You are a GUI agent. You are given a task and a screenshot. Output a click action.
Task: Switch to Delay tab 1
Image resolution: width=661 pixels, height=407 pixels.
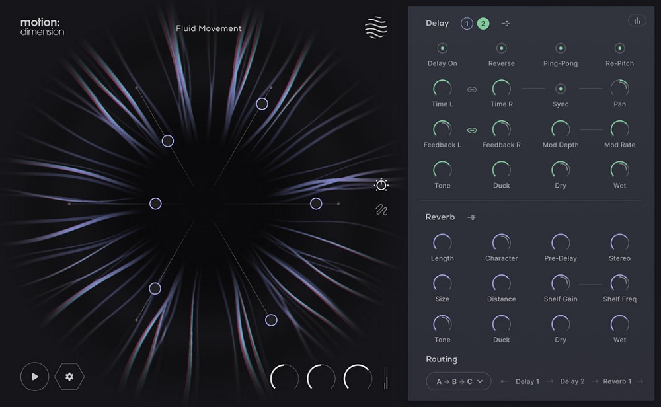tap(467, 22)
